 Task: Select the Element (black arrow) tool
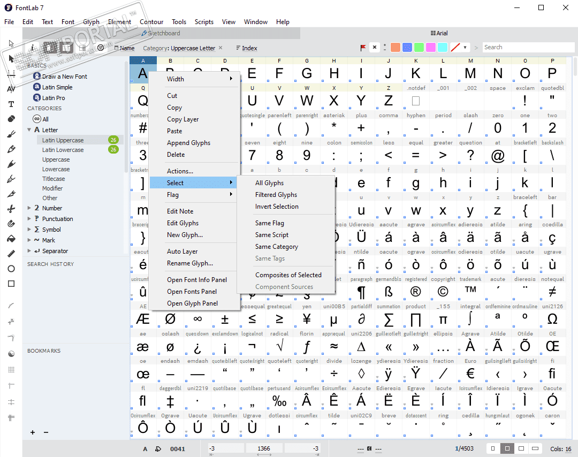coord(11,59)
